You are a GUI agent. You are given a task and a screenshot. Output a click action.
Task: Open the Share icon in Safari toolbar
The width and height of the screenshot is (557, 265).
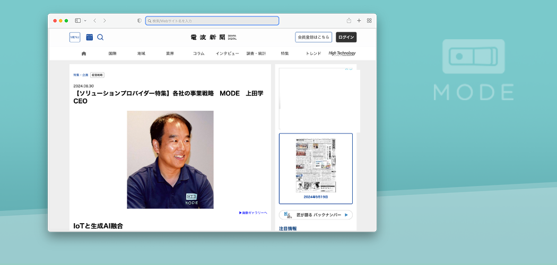(349, 21)
